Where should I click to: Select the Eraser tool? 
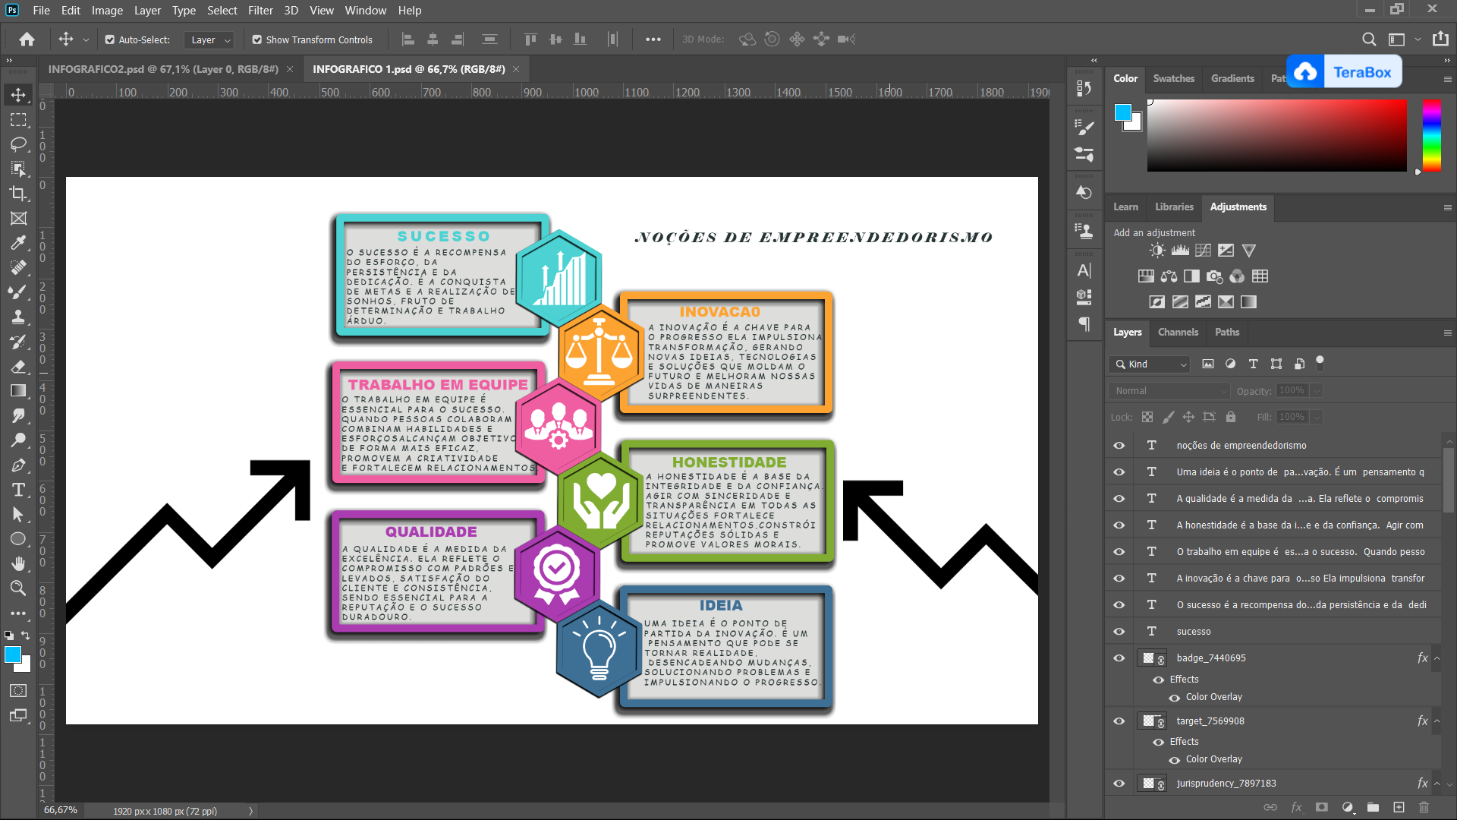click(x=18, y=367)
